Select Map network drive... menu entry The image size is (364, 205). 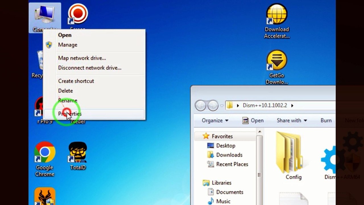click(94, 58)
